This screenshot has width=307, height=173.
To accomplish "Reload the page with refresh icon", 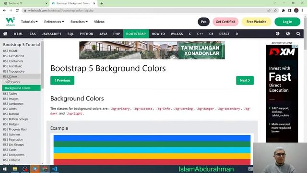I will [x=17, y=11].
